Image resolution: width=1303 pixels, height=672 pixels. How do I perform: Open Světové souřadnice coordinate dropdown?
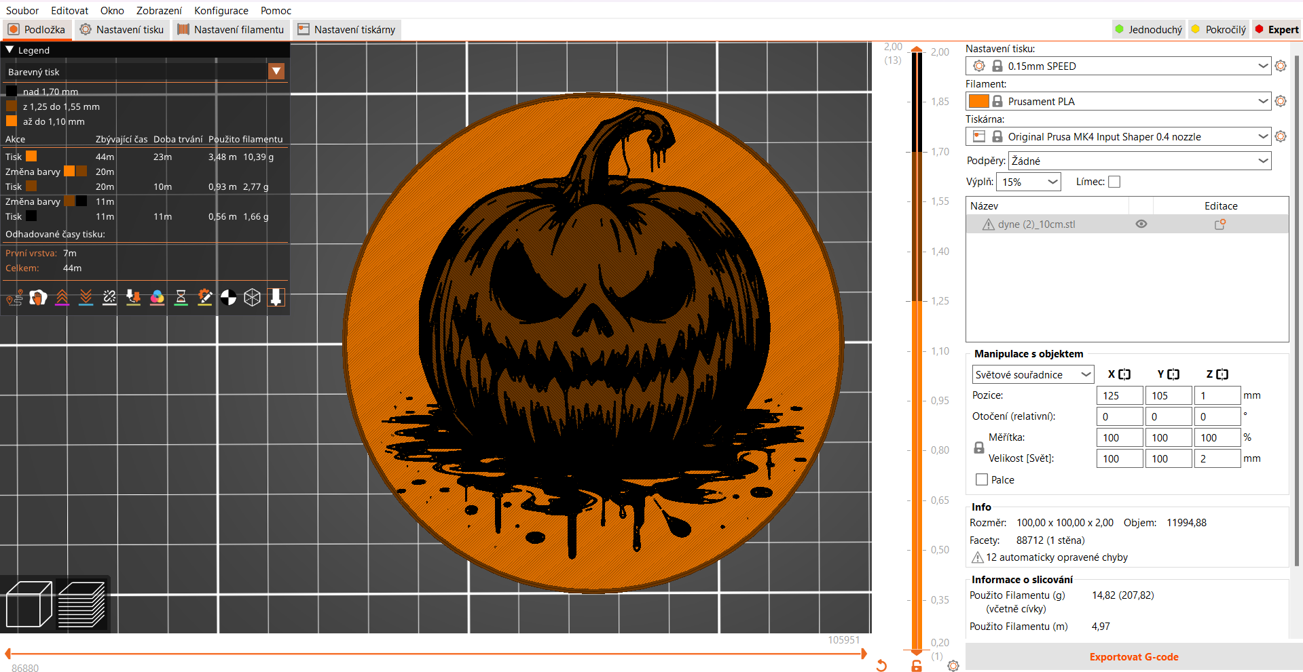tap(1033, 374)
